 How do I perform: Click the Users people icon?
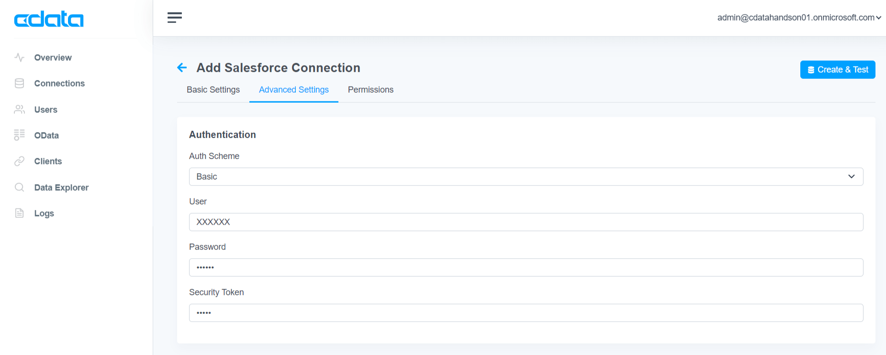tap(19, 109)
